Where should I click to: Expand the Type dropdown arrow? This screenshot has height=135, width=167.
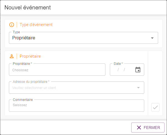[x=152, y=38]
